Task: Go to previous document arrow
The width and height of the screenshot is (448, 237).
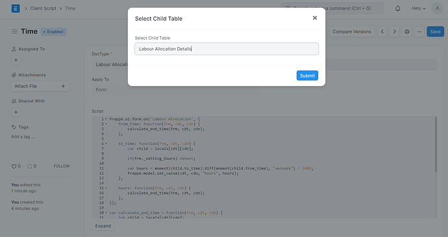Action: pyautogui.click(x=382, y=32)
